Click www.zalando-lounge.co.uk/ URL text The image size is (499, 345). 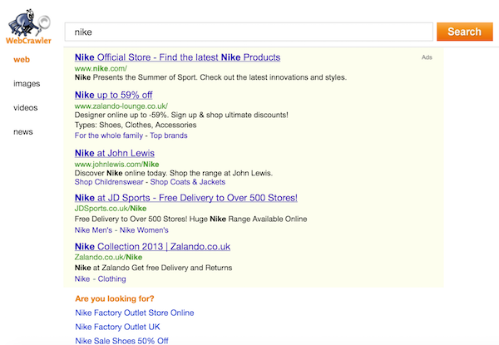point(121,106)
